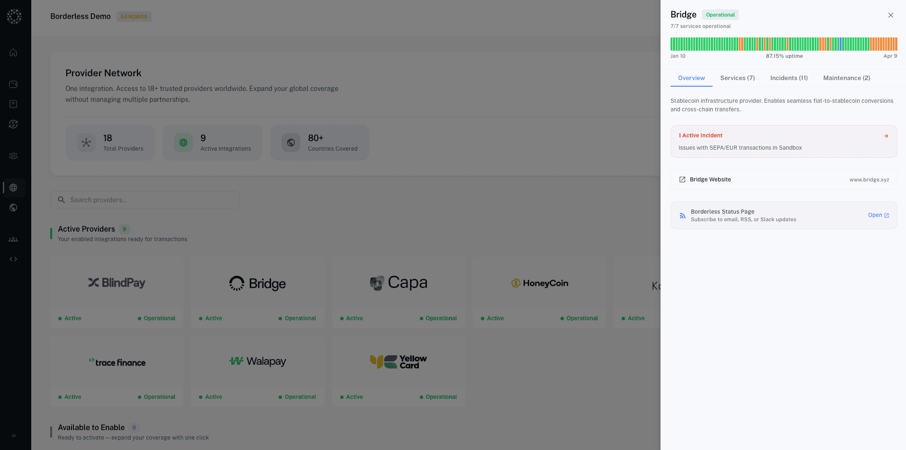Open the Home icon in sidebar
Screen dimensions: 906x450
[13, 53]
